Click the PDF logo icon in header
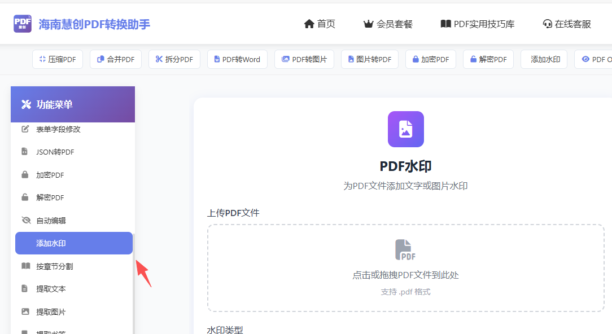The height and width of the screenshot is (334, 612). tap(22, 24)
